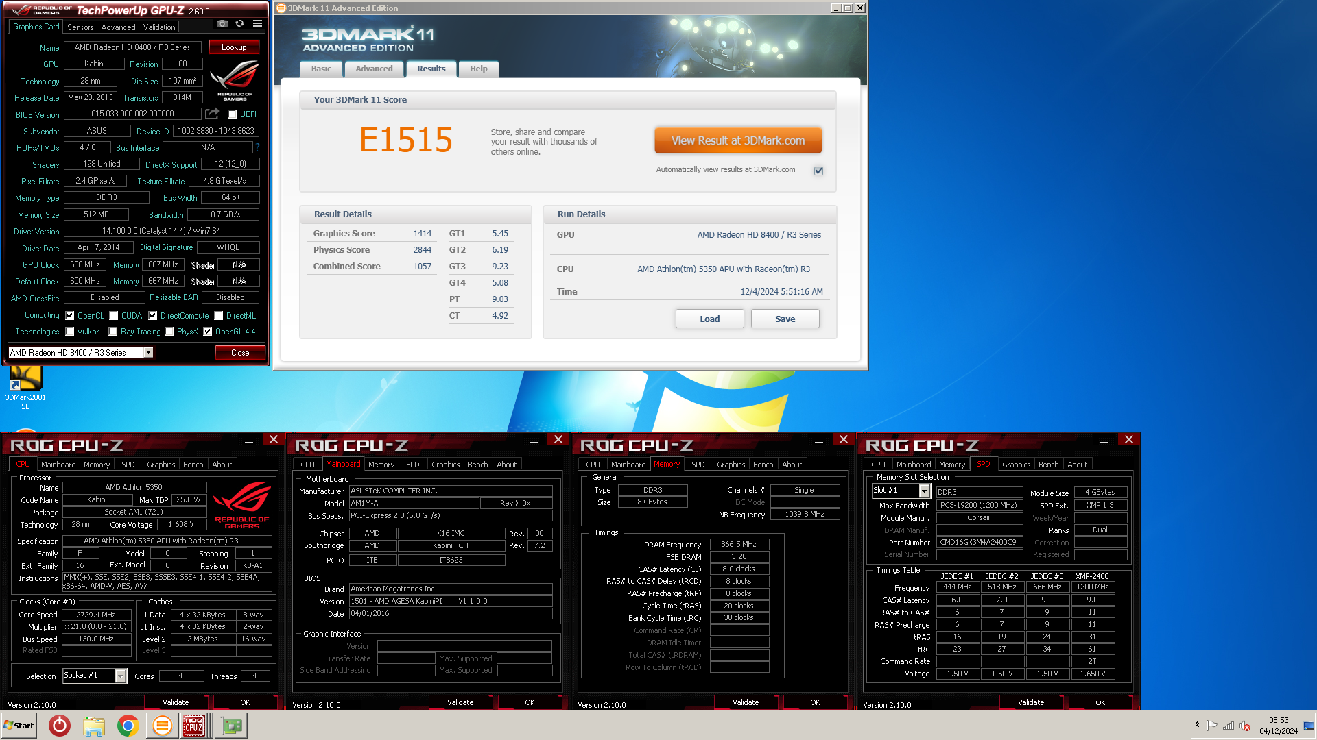Click the red power icon in taskbar

[60, 726]
